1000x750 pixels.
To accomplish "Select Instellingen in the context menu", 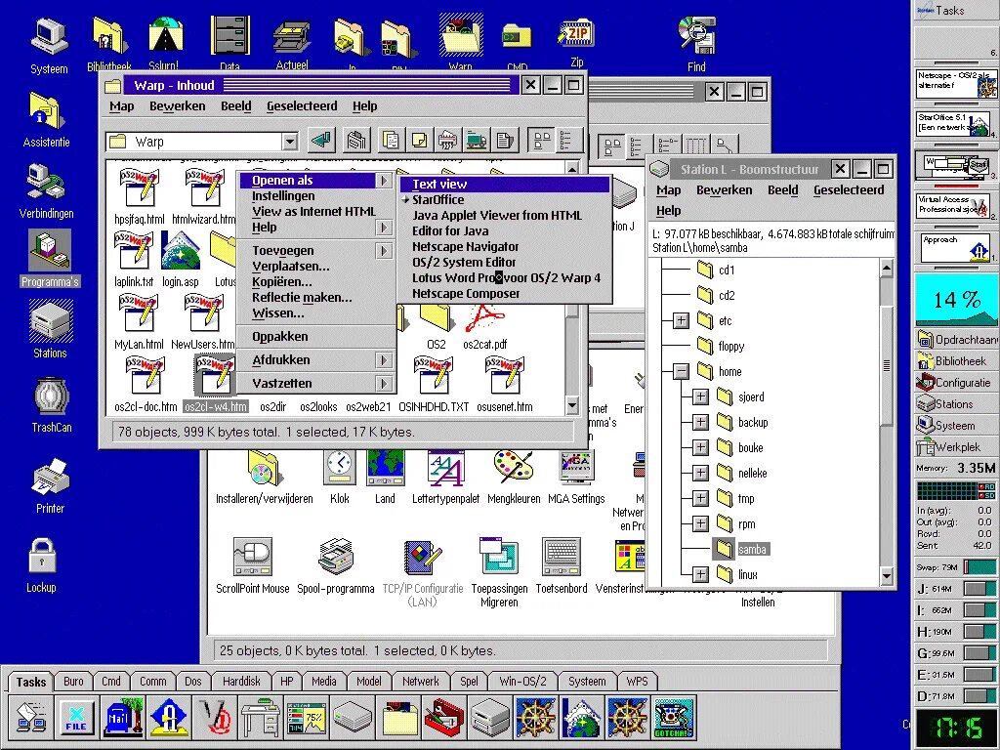I will click(x=316, y=195).
